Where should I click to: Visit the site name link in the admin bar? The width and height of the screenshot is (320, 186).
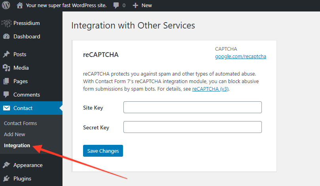click(x=66, y=6)
